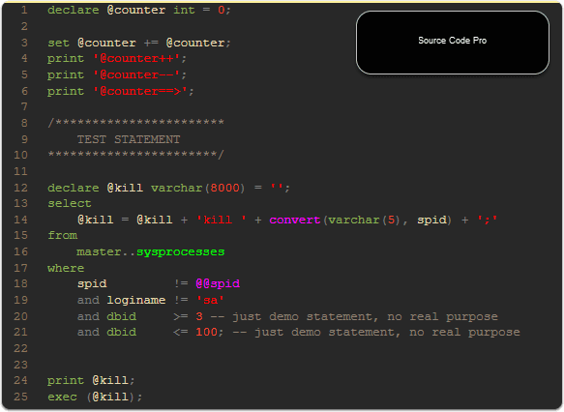Click line number 12 in gutter
The image size is (564, 412).
tap(21, 188)
